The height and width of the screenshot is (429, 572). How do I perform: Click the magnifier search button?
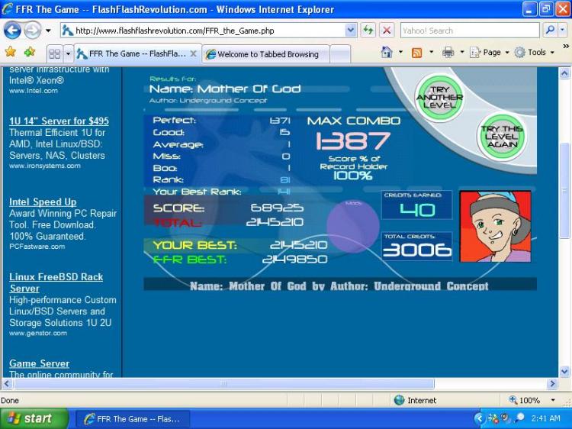550,31
